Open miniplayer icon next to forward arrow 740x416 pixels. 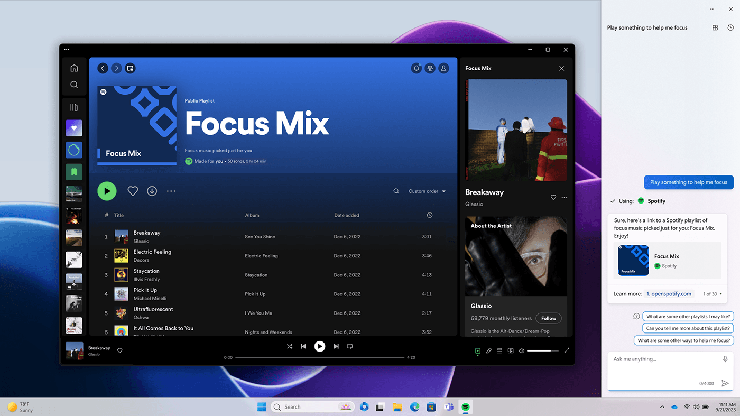(x=130, y=68)
